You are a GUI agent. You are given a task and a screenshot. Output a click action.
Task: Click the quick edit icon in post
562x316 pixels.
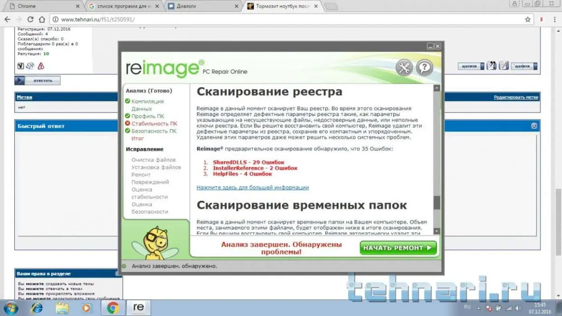(x=504, y=66)
